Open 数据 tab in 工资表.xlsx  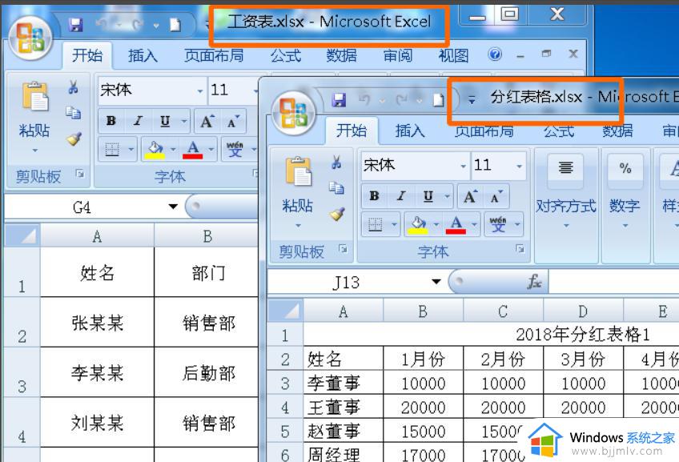[x=342, y=55]
